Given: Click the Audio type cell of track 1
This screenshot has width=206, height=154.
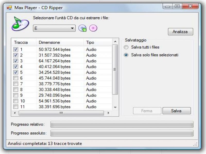Looking at the screenshot, I should click(91, 50).
